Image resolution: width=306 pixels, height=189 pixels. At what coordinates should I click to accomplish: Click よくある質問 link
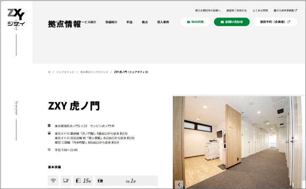(x=260, y=10)
